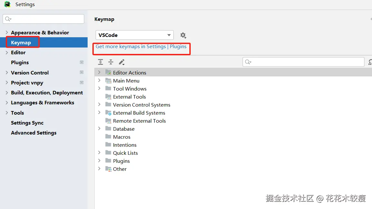The height and width of the screenshot is (209, 372).
Task: Click the Remote External Tools folder icon
Action: pyautogui.click(x=108, y=121)
